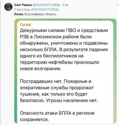This screenshot has width=119, height=125.
Task: Click the author name Олег Ракаев
Action: [23, 5]
